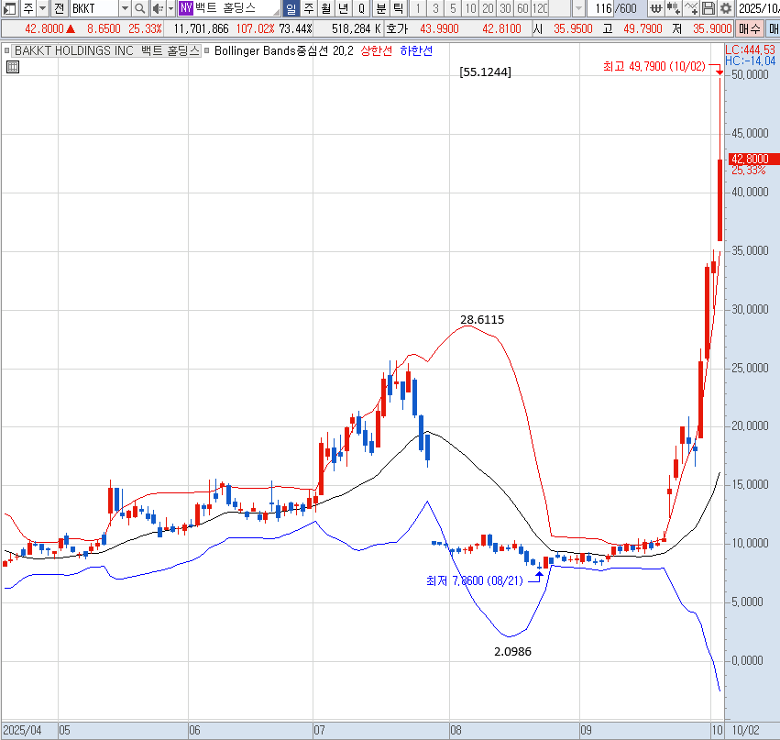Click the top-left window layout icon

[x=8, y=8]
